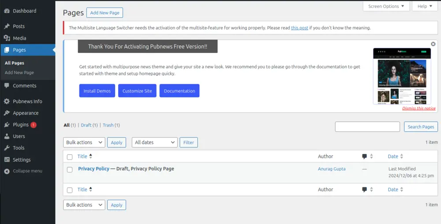Open the top Bulk actions dropdown

click(x=84, y=142)
